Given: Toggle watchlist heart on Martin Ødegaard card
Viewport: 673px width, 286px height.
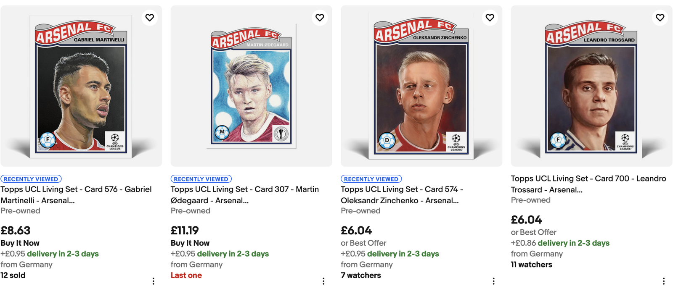Looking at the screenshot, I should point(320,18).
